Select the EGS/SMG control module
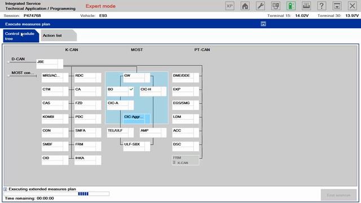361x203 pixels. point(186,105)
